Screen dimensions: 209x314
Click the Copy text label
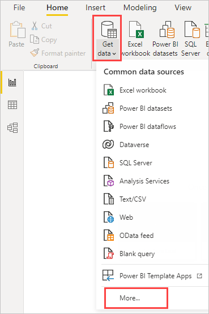49,40
